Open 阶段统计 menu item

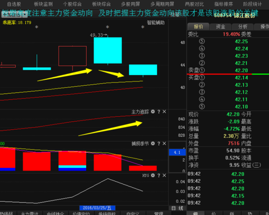click(252, 4)
